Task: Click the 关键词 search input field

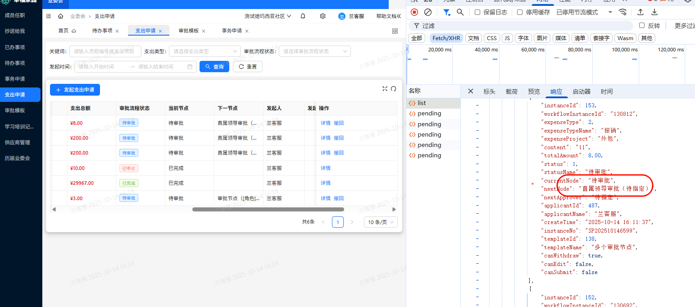Action: (105, 51)
